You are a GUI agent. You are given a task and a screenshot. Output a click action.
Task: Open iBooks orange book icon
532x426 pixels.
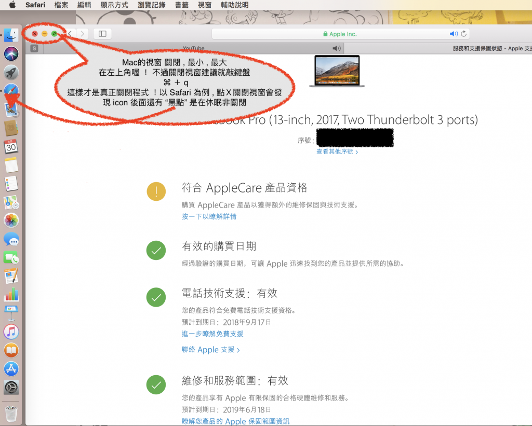click(x=11, y=350)
